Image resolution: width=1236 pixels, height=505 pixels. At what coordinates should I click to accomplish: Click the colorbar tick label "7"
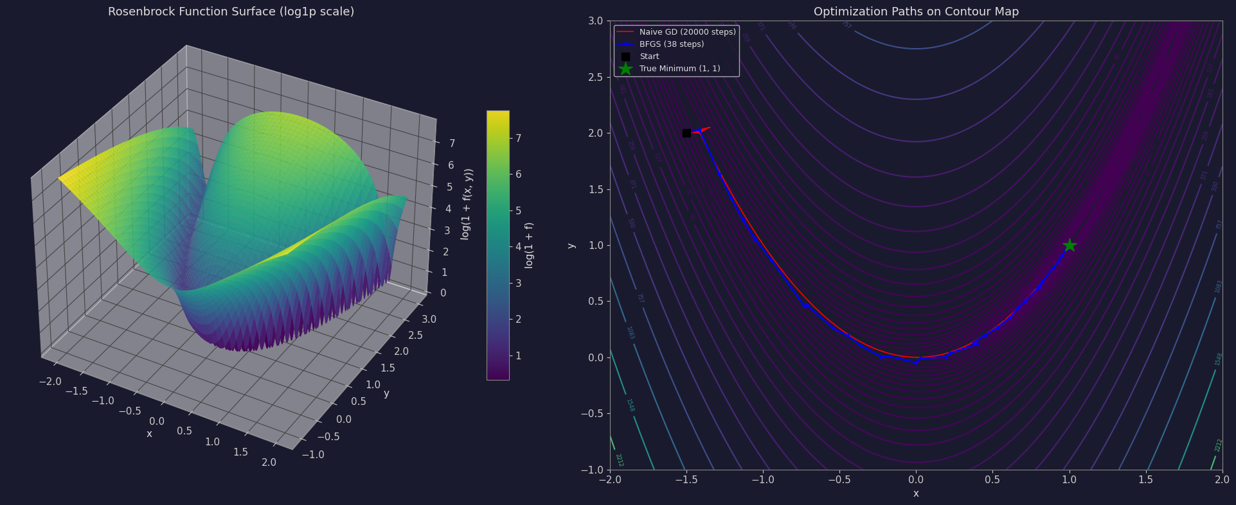[x=518, y=138]
